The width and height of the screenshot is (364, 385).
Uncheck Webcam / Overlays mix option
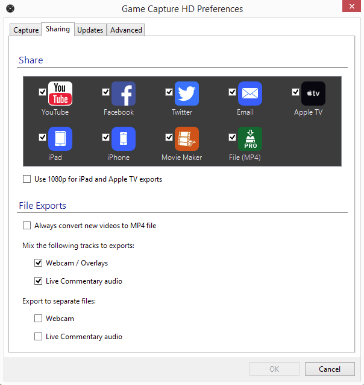[39, 263]
